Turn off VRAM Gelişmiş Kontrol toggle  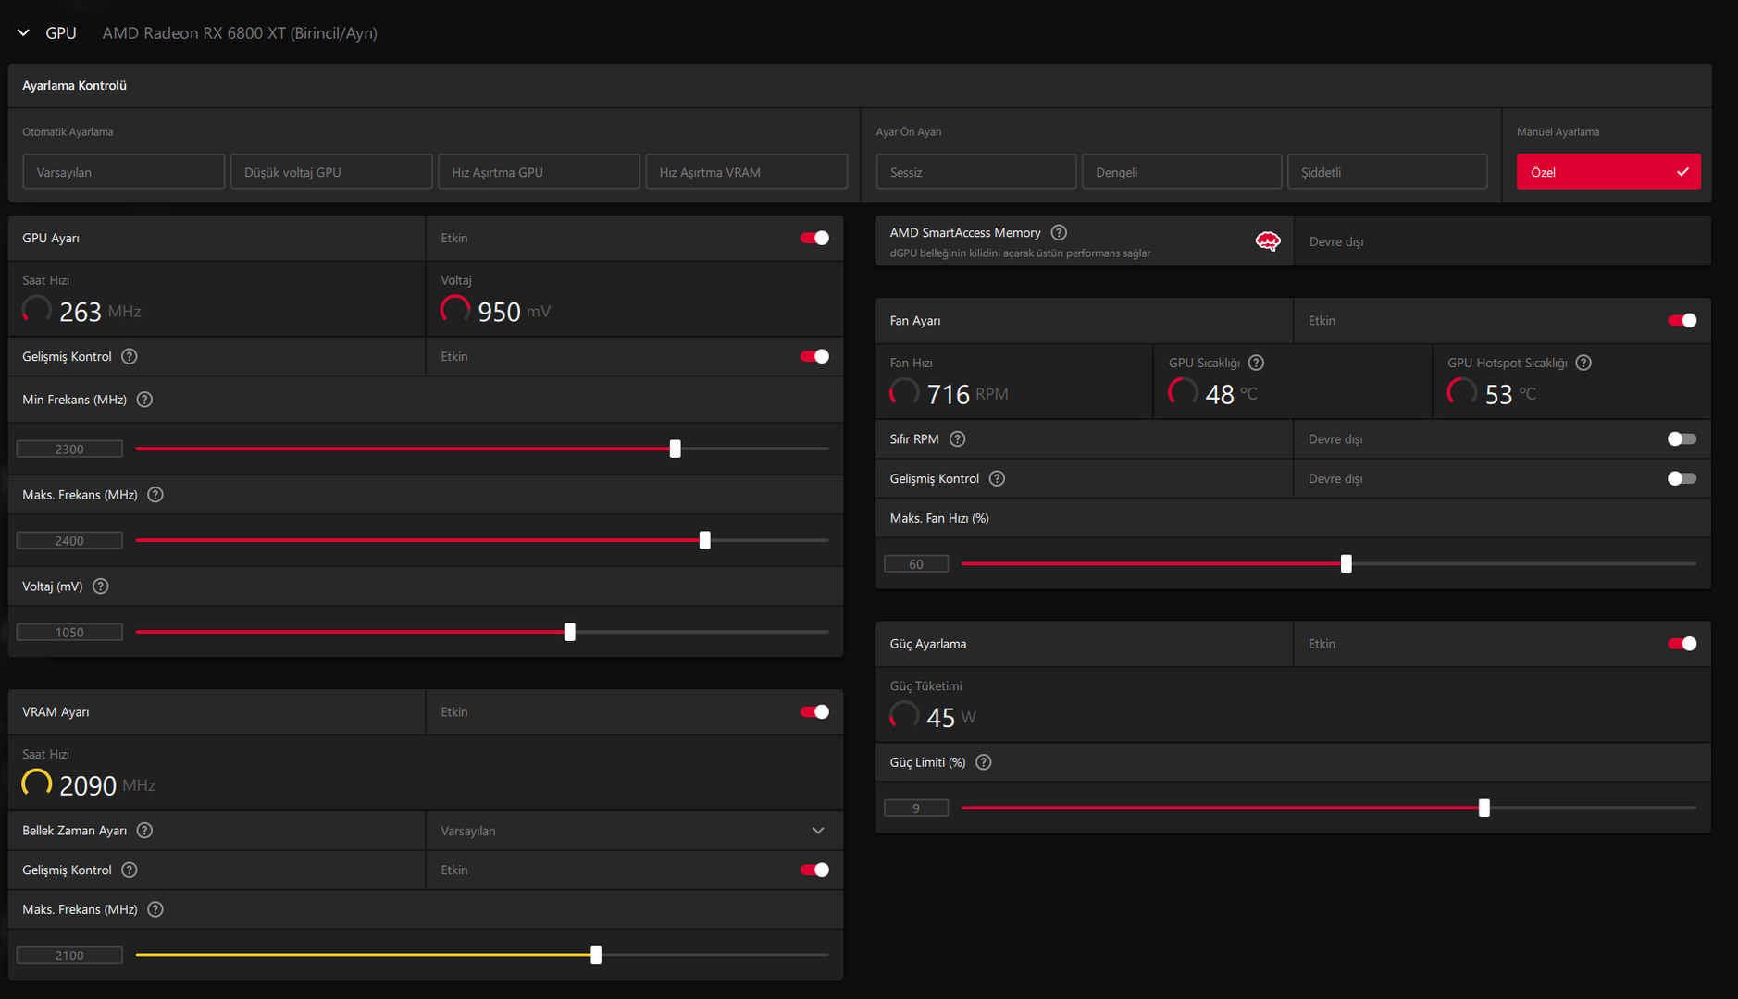coord(814,869)
